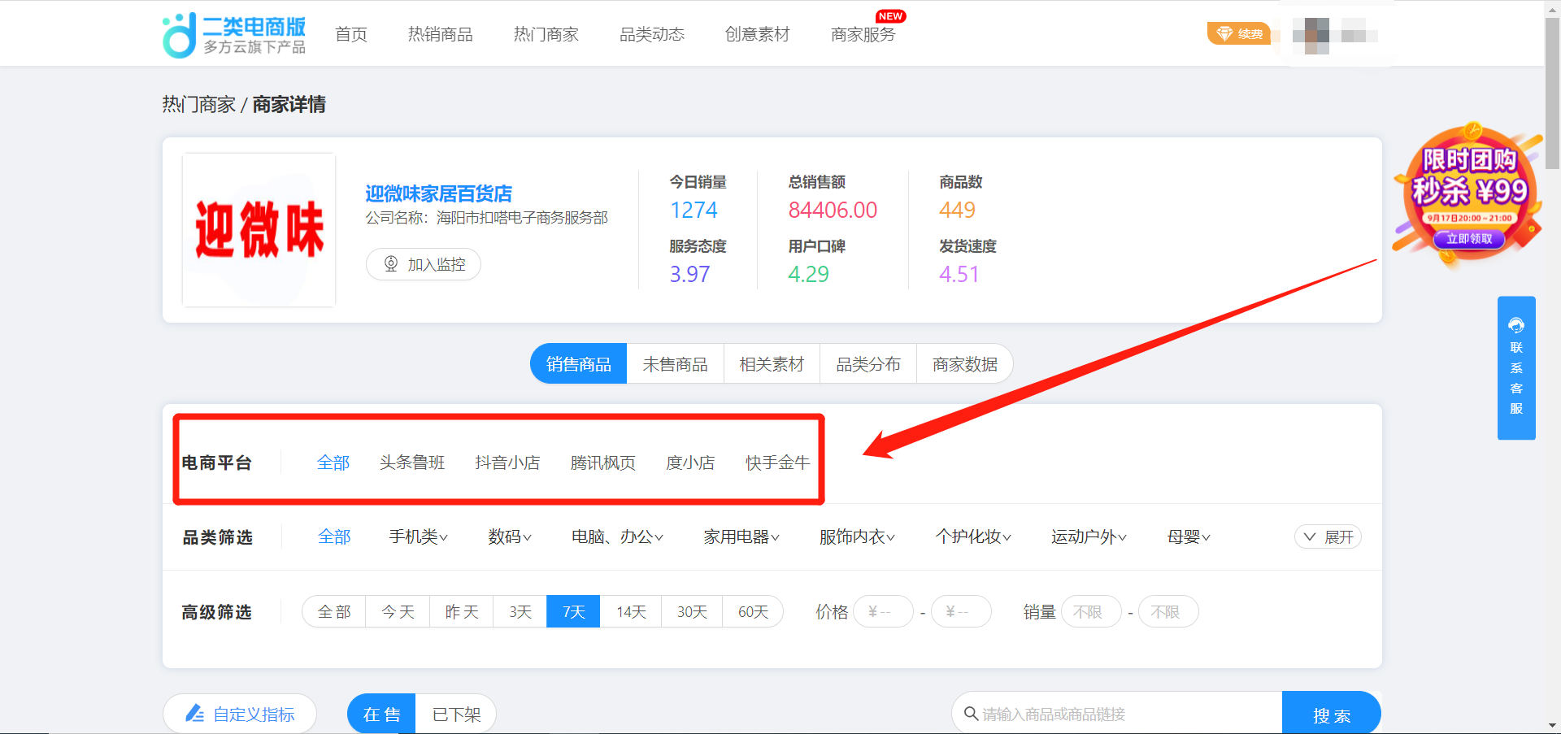Switch to the 相关素材 tab

(772, 364)
